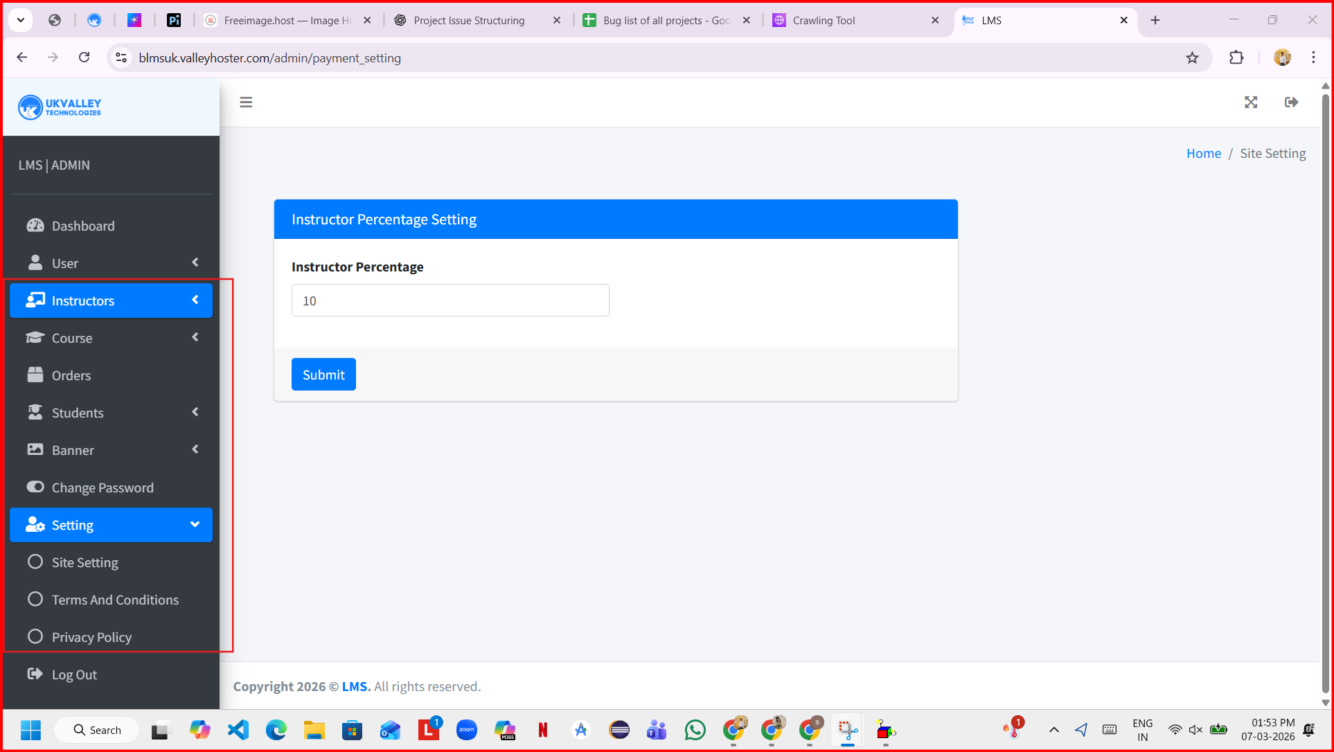Open the tab search dropdown arrow

tap(21, 20)
